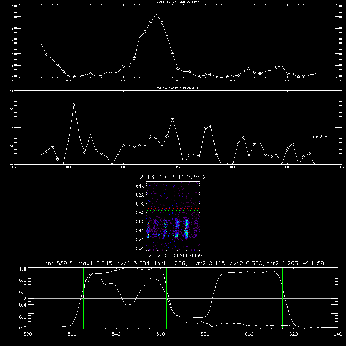Click the lower white horizontal line in the heatmap

(173, 237)
